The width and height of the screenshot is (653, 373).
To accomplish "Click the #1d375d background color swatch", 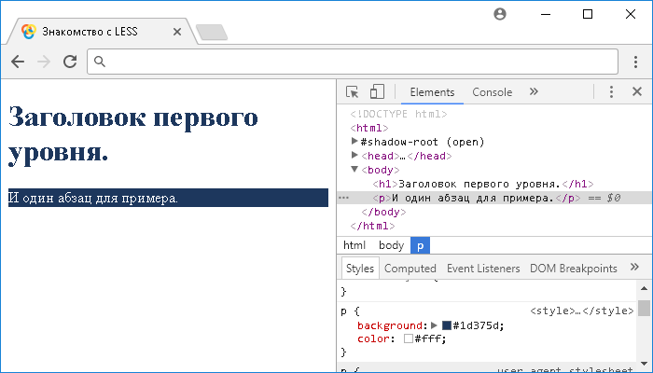I will point(447,325).
